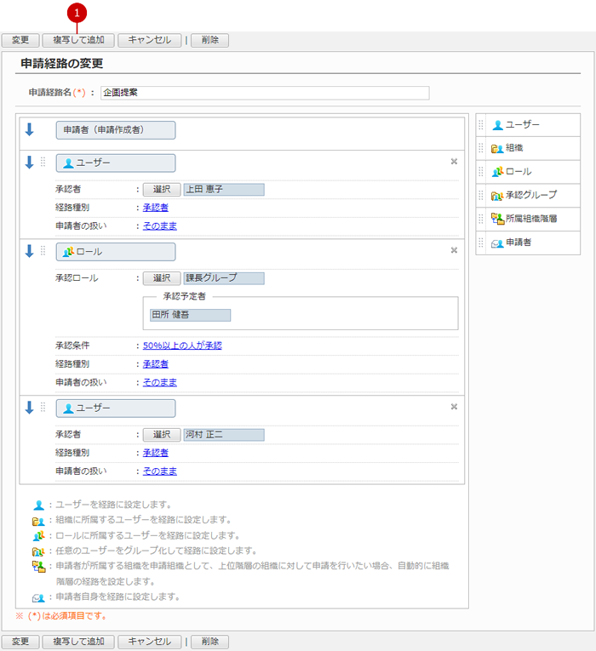Remove the first ユーザー step with its X
596x651 pixels.
click(454, 162)
